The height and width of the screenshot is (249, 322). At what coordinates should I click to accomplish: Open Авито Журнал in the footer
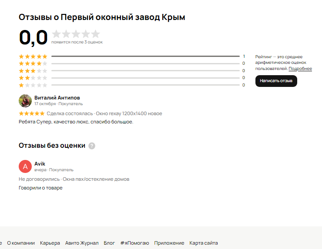pyautogui.click(x=82, y=243)
